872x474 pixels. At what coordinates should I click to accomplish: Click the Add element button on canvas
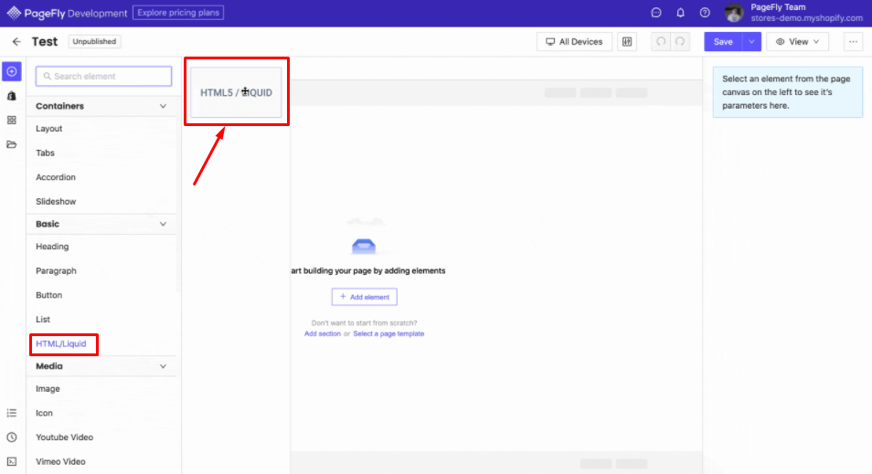coord(364,297)
